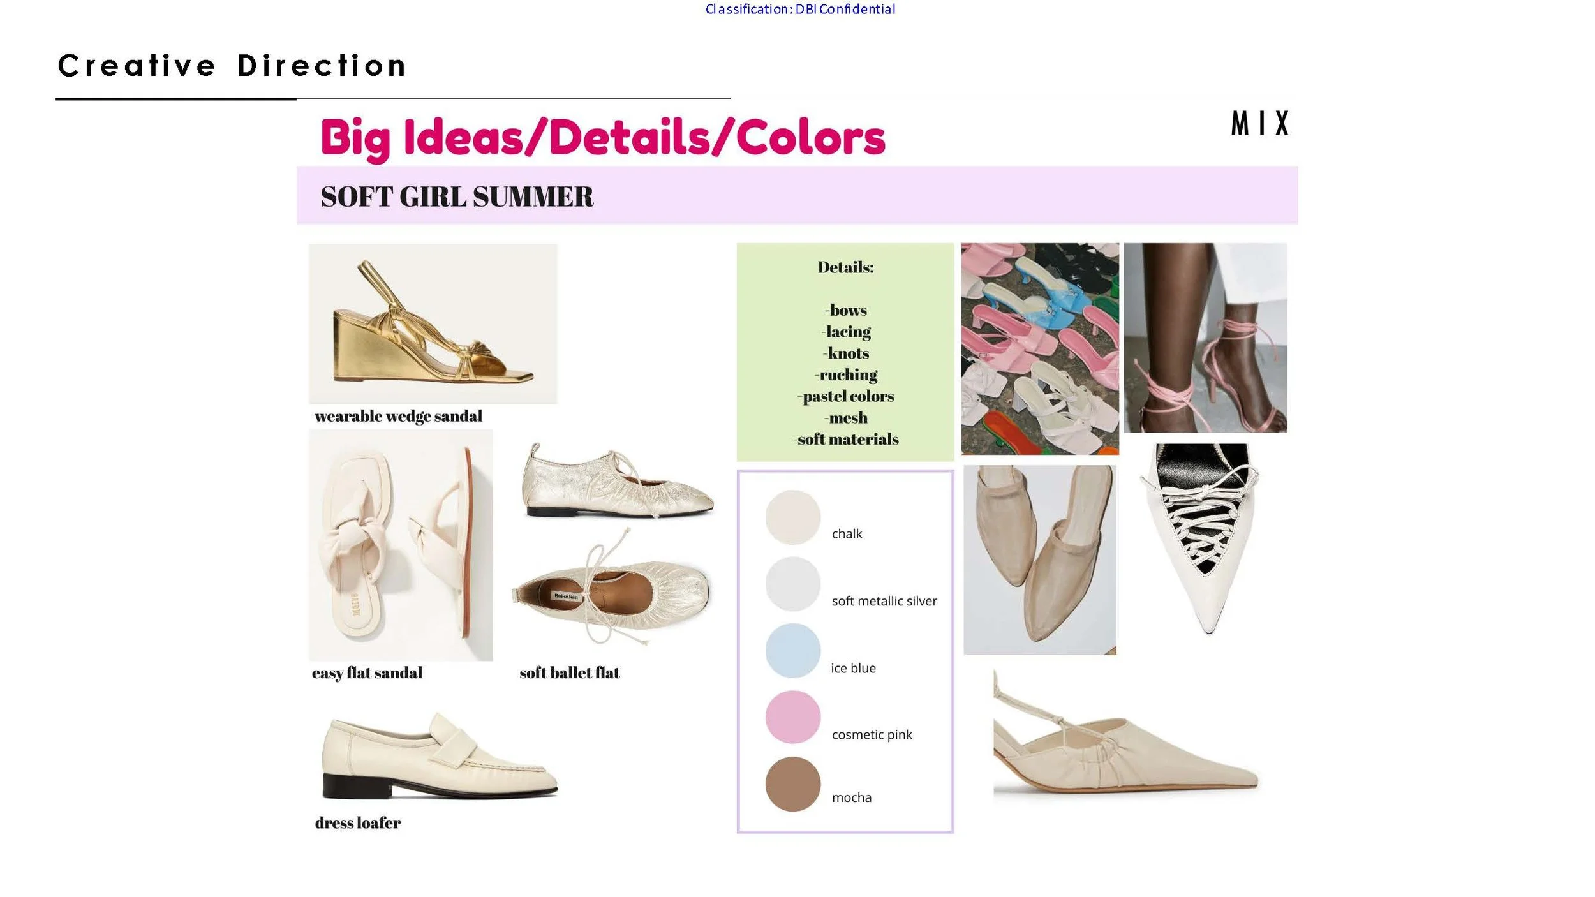Click the chalk color swatch
This screenshot has width=1595, height=897.
[792, 517]
